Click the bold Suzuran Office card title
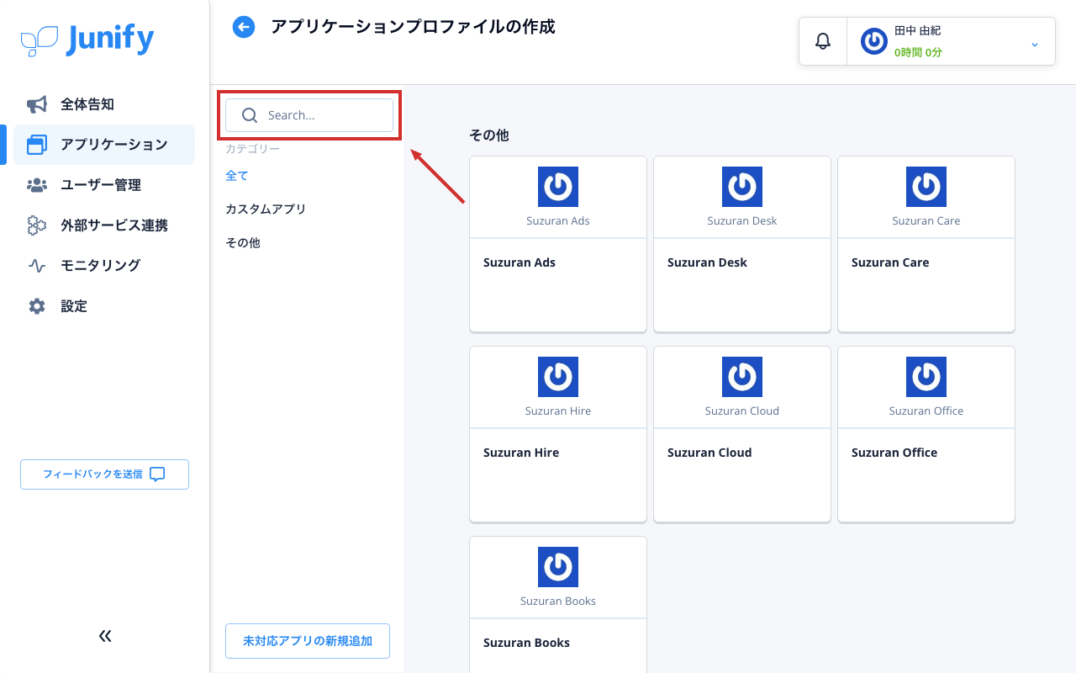 click(x=894, y=453)
